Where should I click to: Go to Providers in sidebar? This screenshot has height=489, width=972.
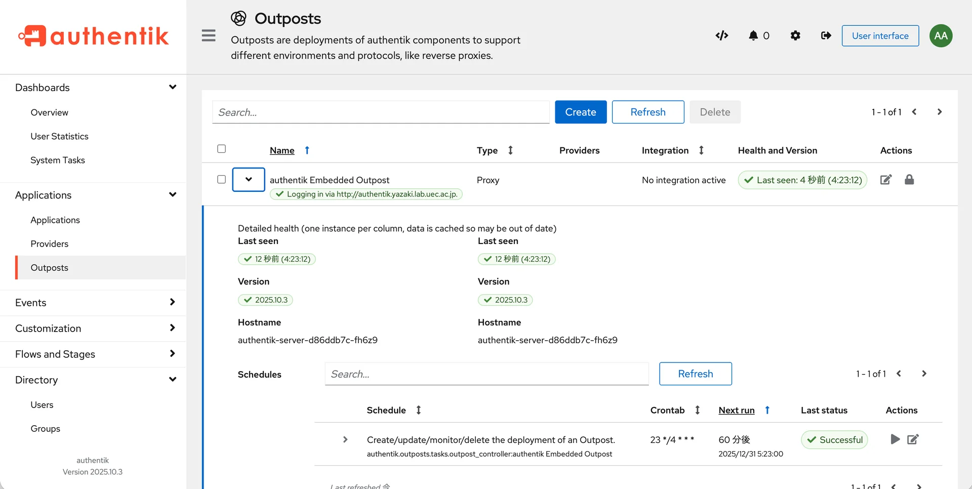(50, 244)
